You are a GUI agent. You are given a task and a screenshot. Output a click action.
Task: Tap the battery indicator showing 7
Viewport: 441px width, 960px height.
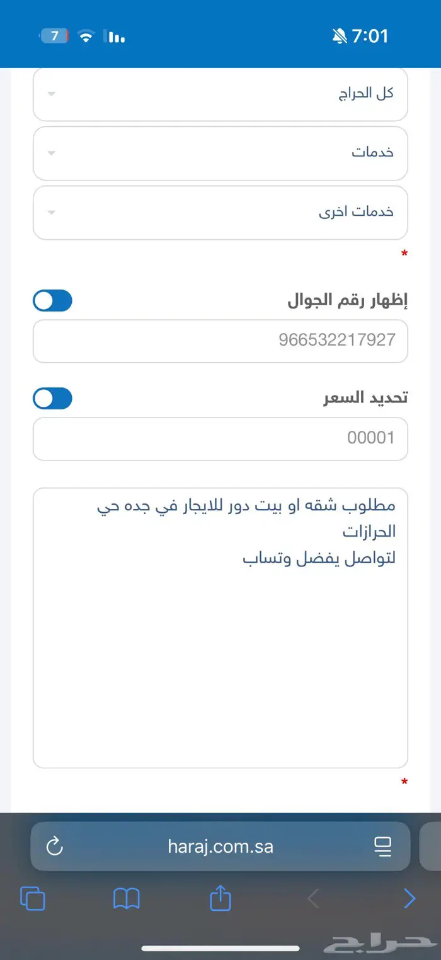tap(55, 36)
